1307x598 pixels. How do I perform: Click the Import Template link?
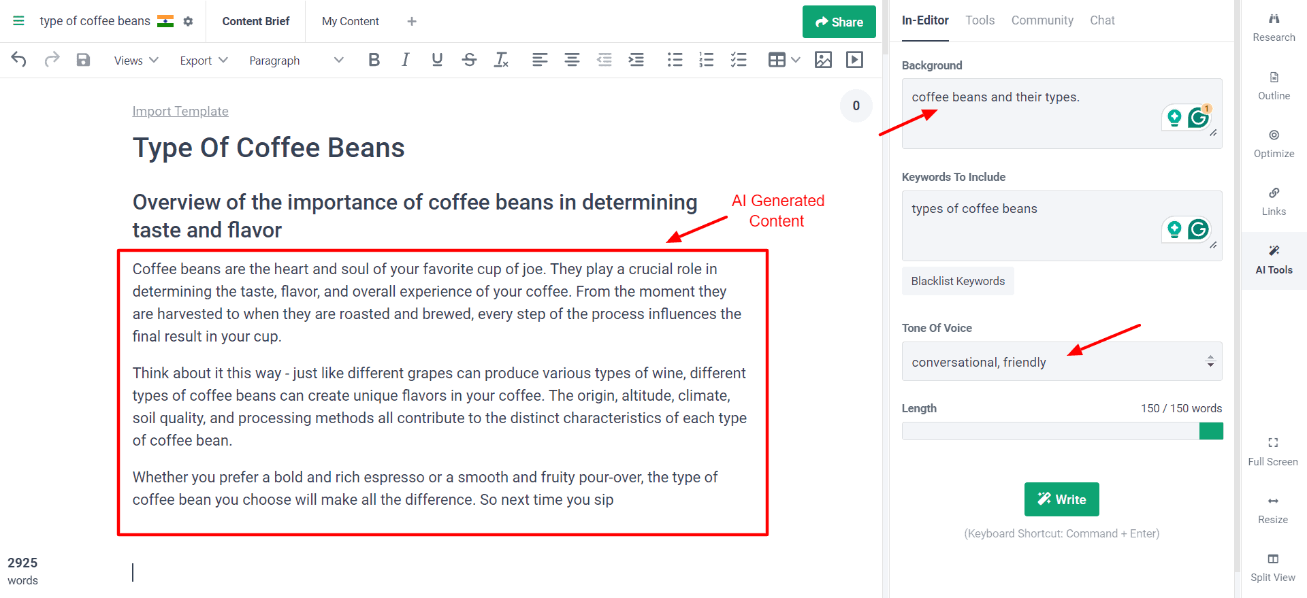(x=180, y=111)
